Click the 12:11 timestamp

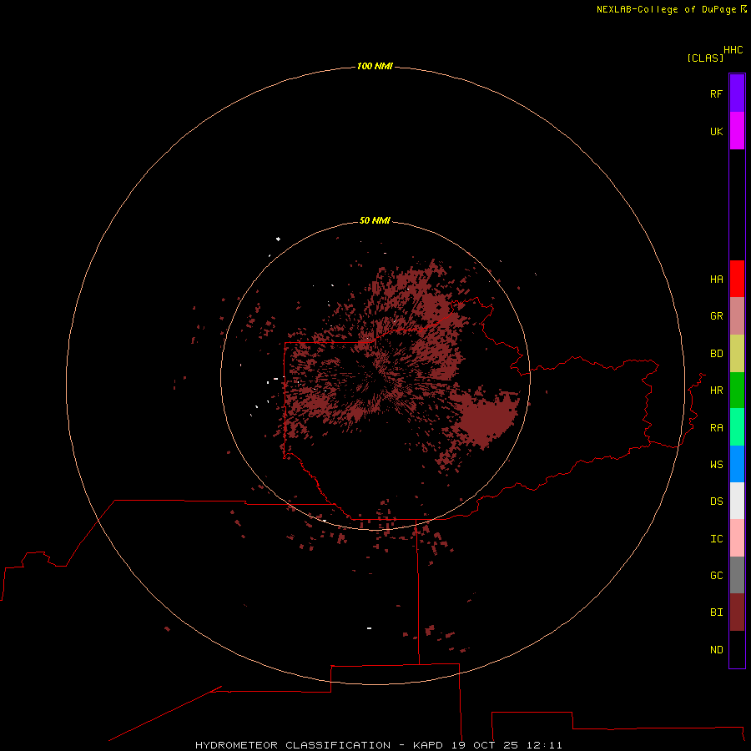click(543, 745)
